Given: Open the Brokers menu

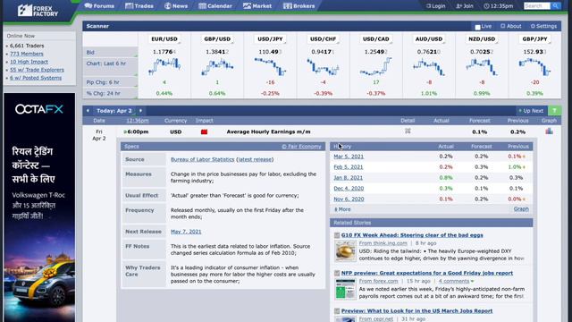Looking at the screenshot, I should click(x=299, y=6).
